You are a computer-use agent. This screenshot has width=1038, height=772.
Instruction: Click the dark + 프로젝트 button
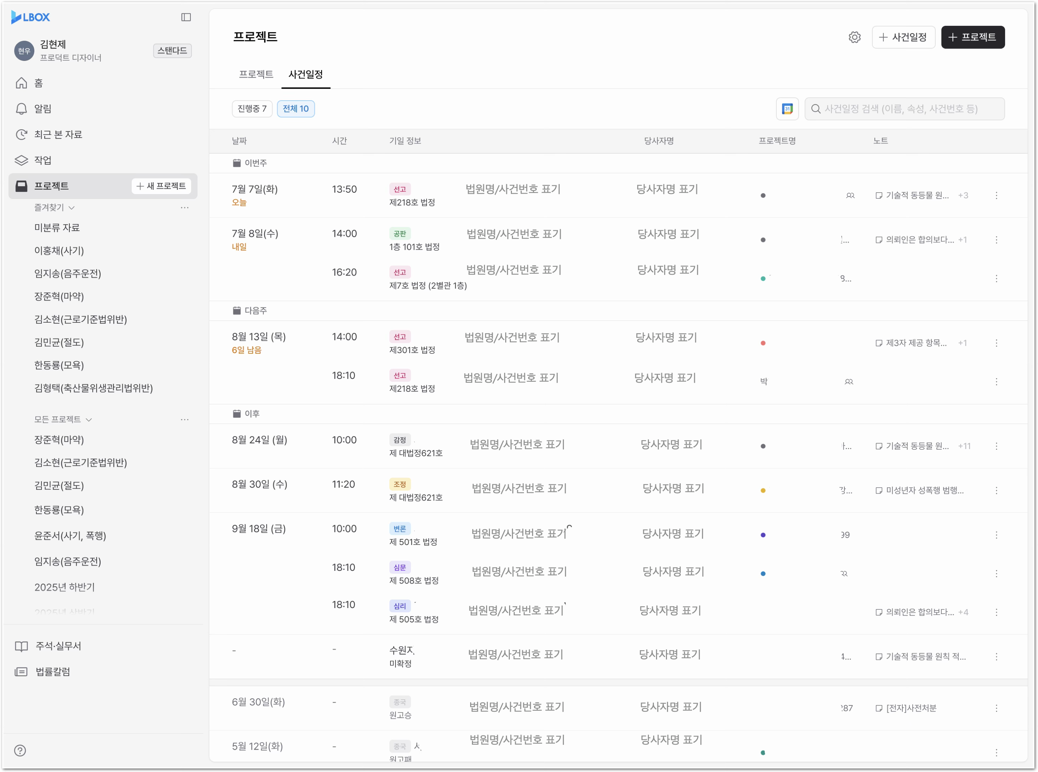[x=973, y=38]
